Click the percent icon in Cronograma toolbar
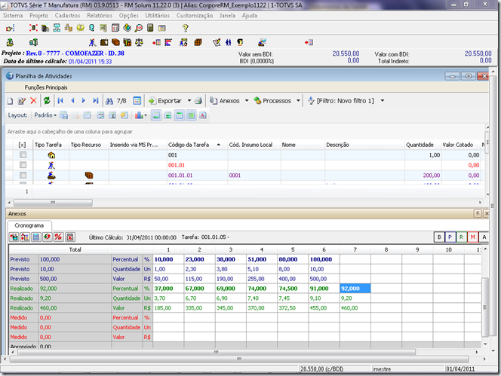 tap(58, 237)
